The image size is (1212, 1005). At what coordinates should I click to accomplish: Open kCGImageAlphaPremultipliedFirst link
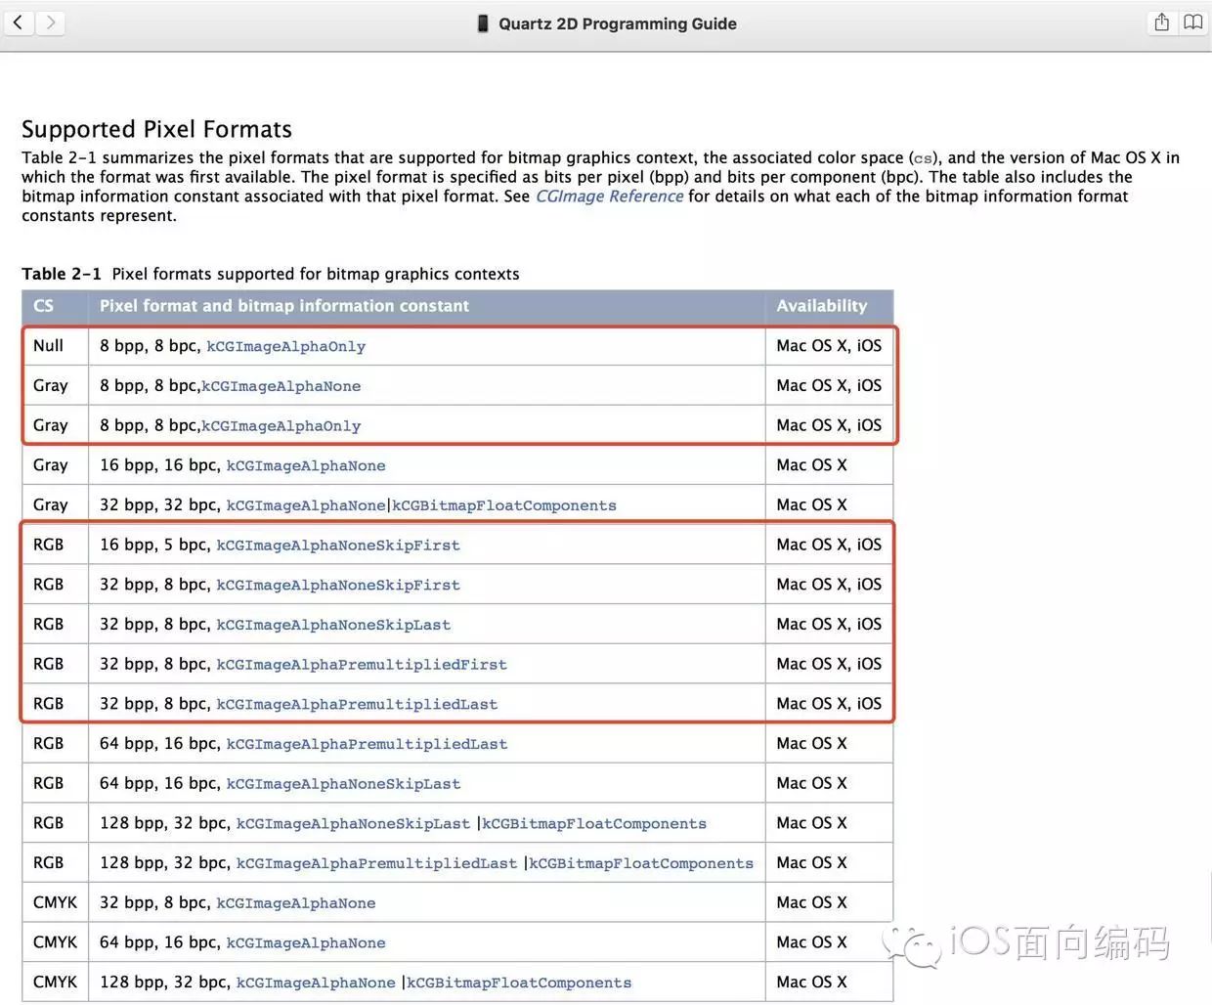[x=362, y=665]
